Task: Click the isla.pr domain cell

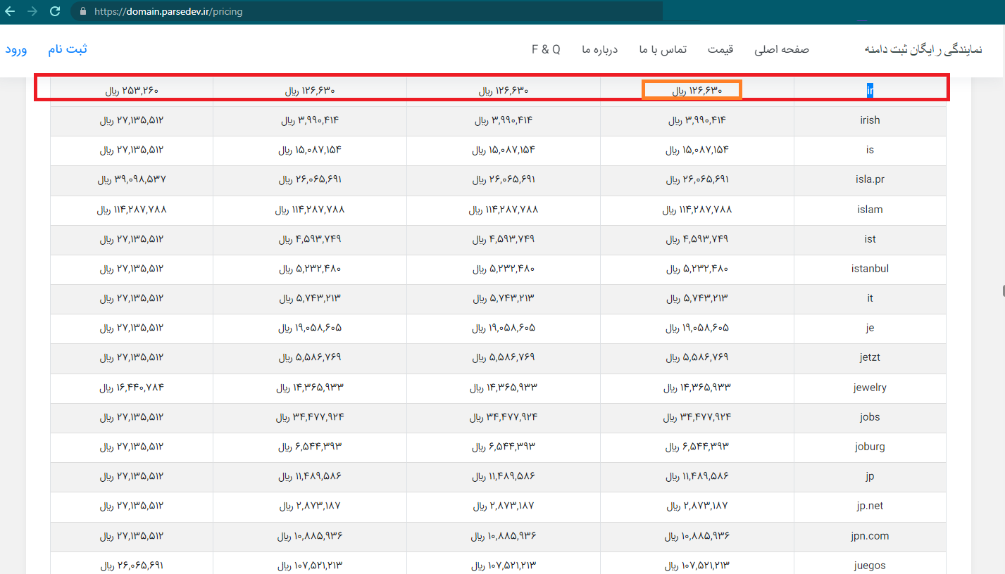Action: pos(870,179)
